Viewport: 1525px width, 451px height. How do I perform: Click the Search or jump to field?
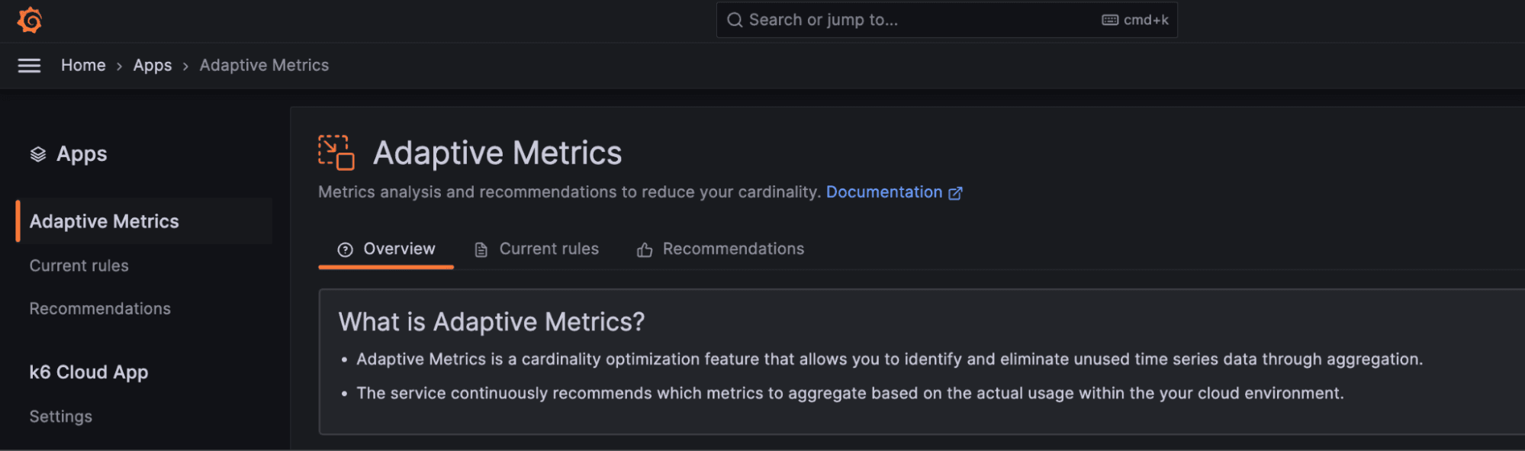tap(877, 19)
